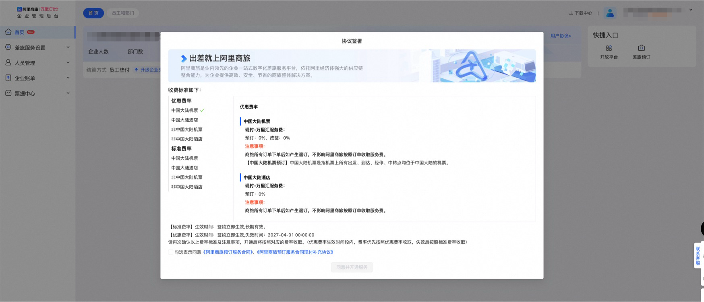Click the 开放平台 grid icon
The width and height of the screenshot is (704, 302).
pyautogui.click(x=609, y=48)
